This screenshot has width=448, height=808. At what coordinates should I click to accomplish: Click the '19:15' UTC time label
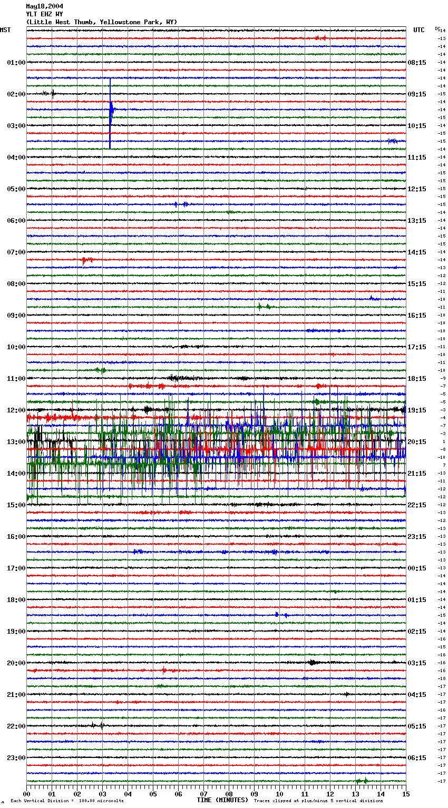coord(417,410)
